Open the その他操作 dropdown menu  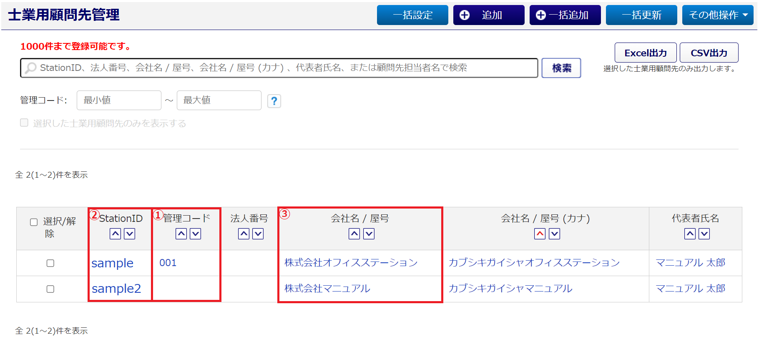[x=718, y=15]
